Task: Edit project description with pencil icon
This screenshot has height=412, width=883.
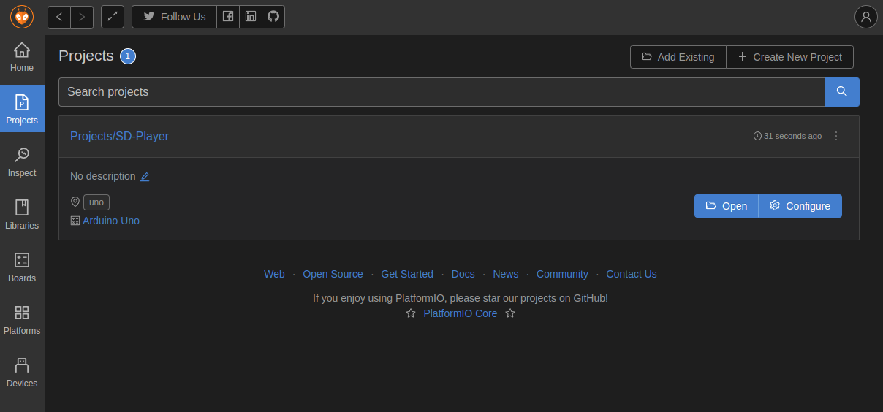Action: (145, 177)
